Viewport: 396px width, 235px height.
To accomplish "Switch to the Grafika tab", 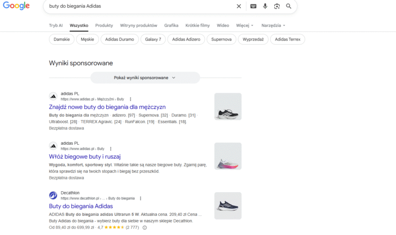I will coord(171,25).
